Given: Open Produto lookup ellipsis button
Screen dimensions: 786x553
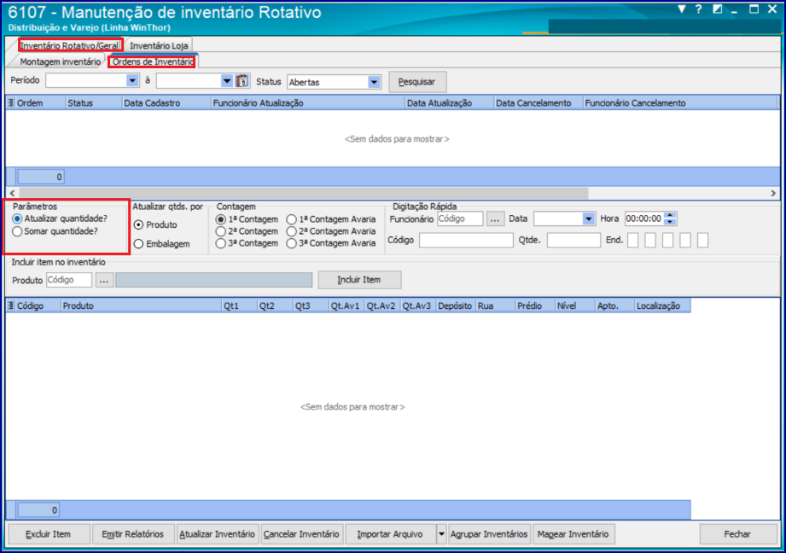Looking at the screenshot, I should (x=104, y=280).
